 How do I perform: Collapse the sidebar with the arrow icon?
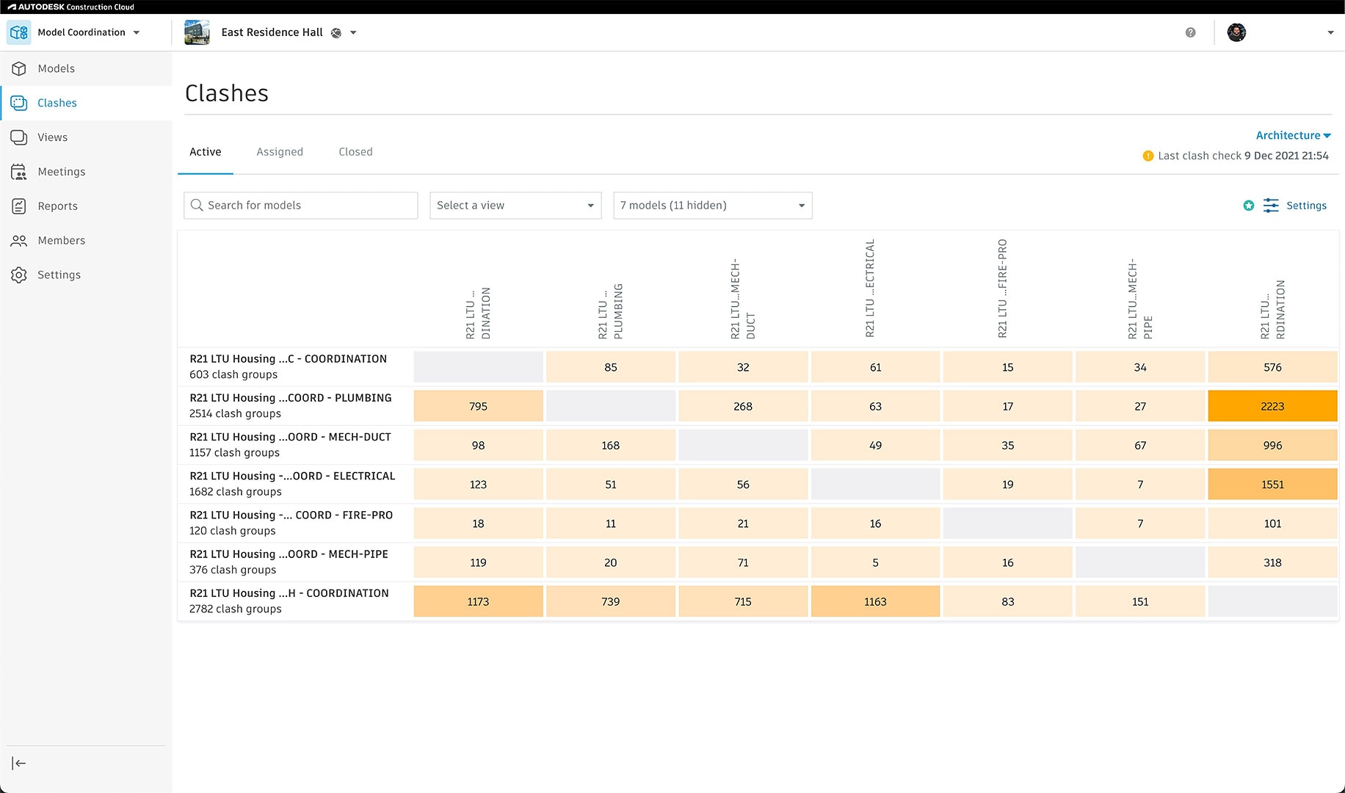tap(19, 764)
